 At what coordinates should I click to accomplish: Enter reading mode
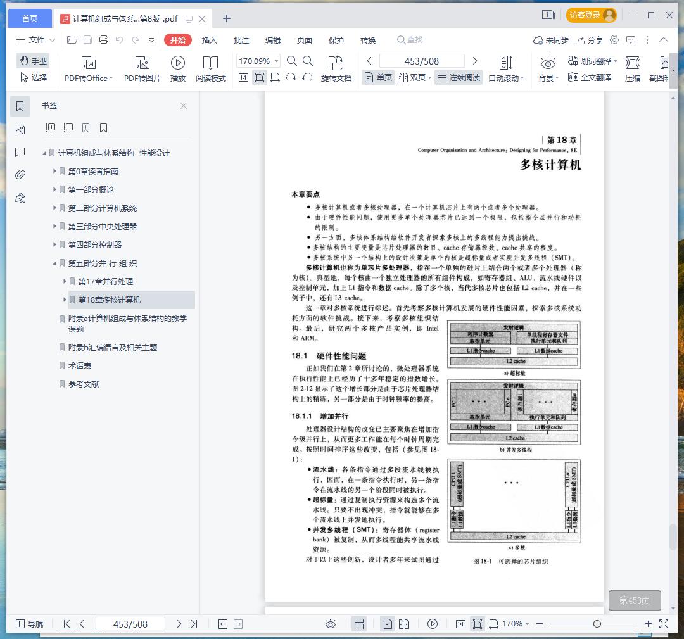(x=211, y=69)
